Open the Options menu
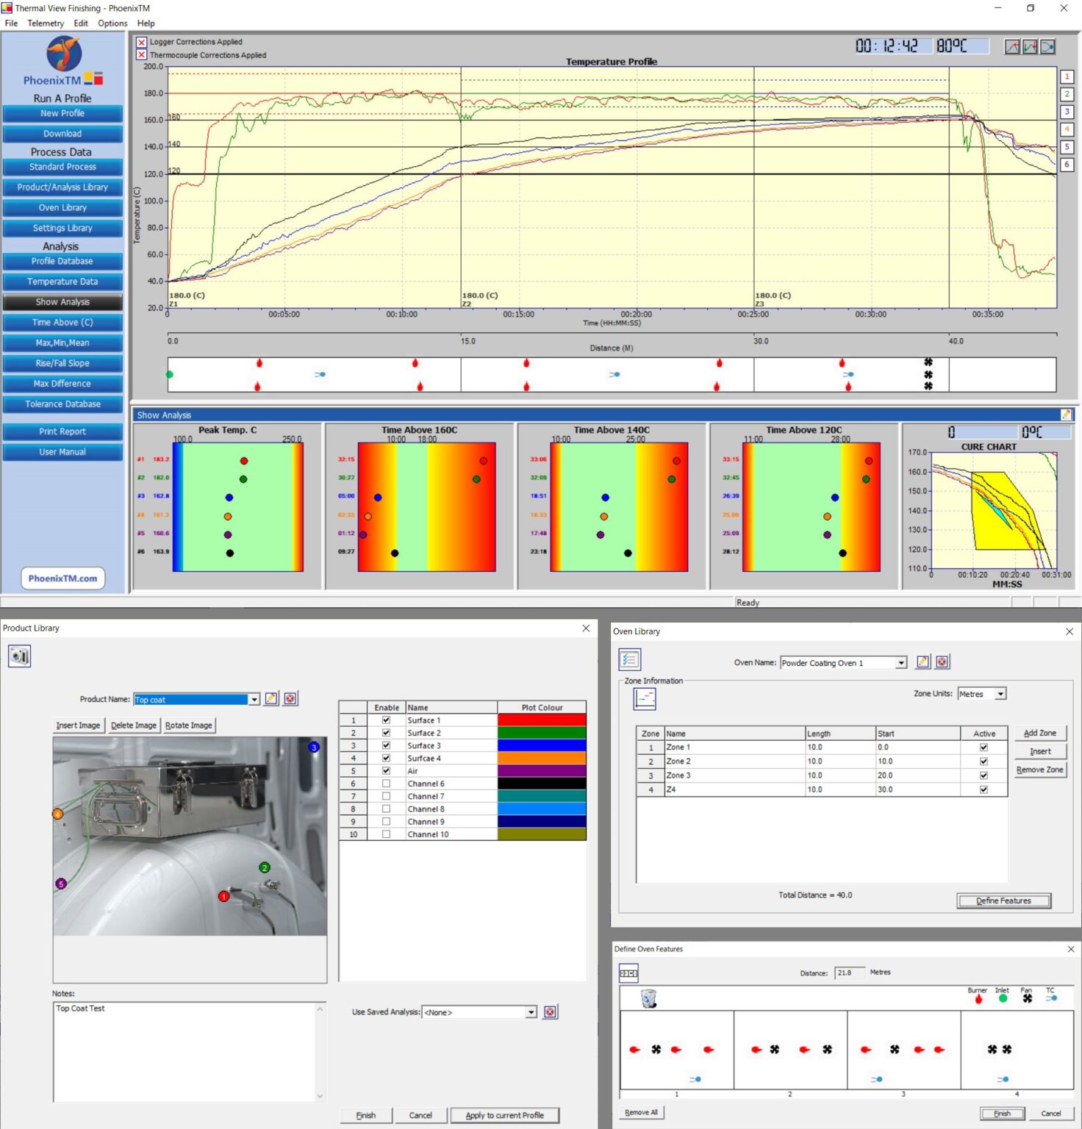Screen dimensions: 1082x1129 [112, 23]
